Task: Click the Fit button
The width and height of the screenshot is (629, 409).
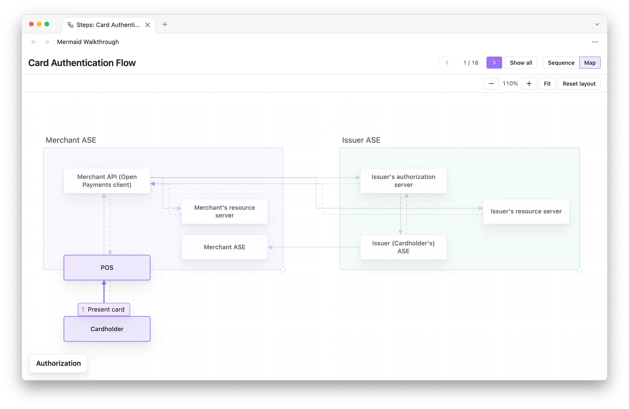Action: (x=547, y=84)
